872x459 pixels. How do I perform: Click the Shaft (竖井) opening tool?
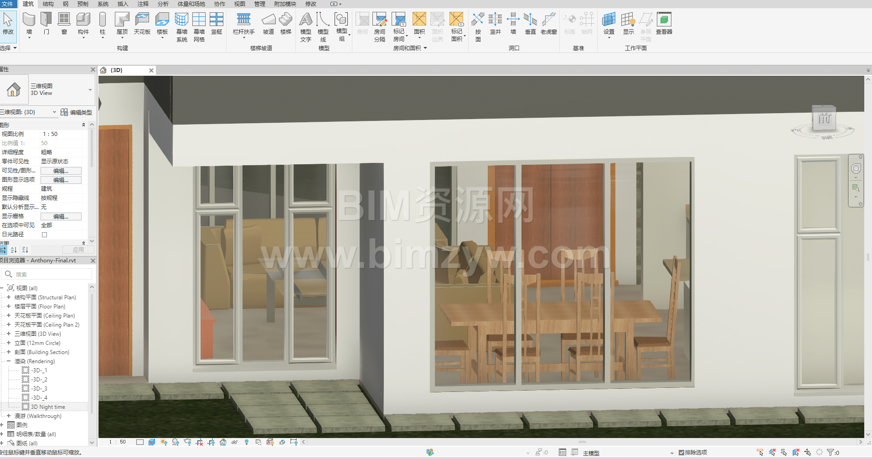[x=495, y=24]
